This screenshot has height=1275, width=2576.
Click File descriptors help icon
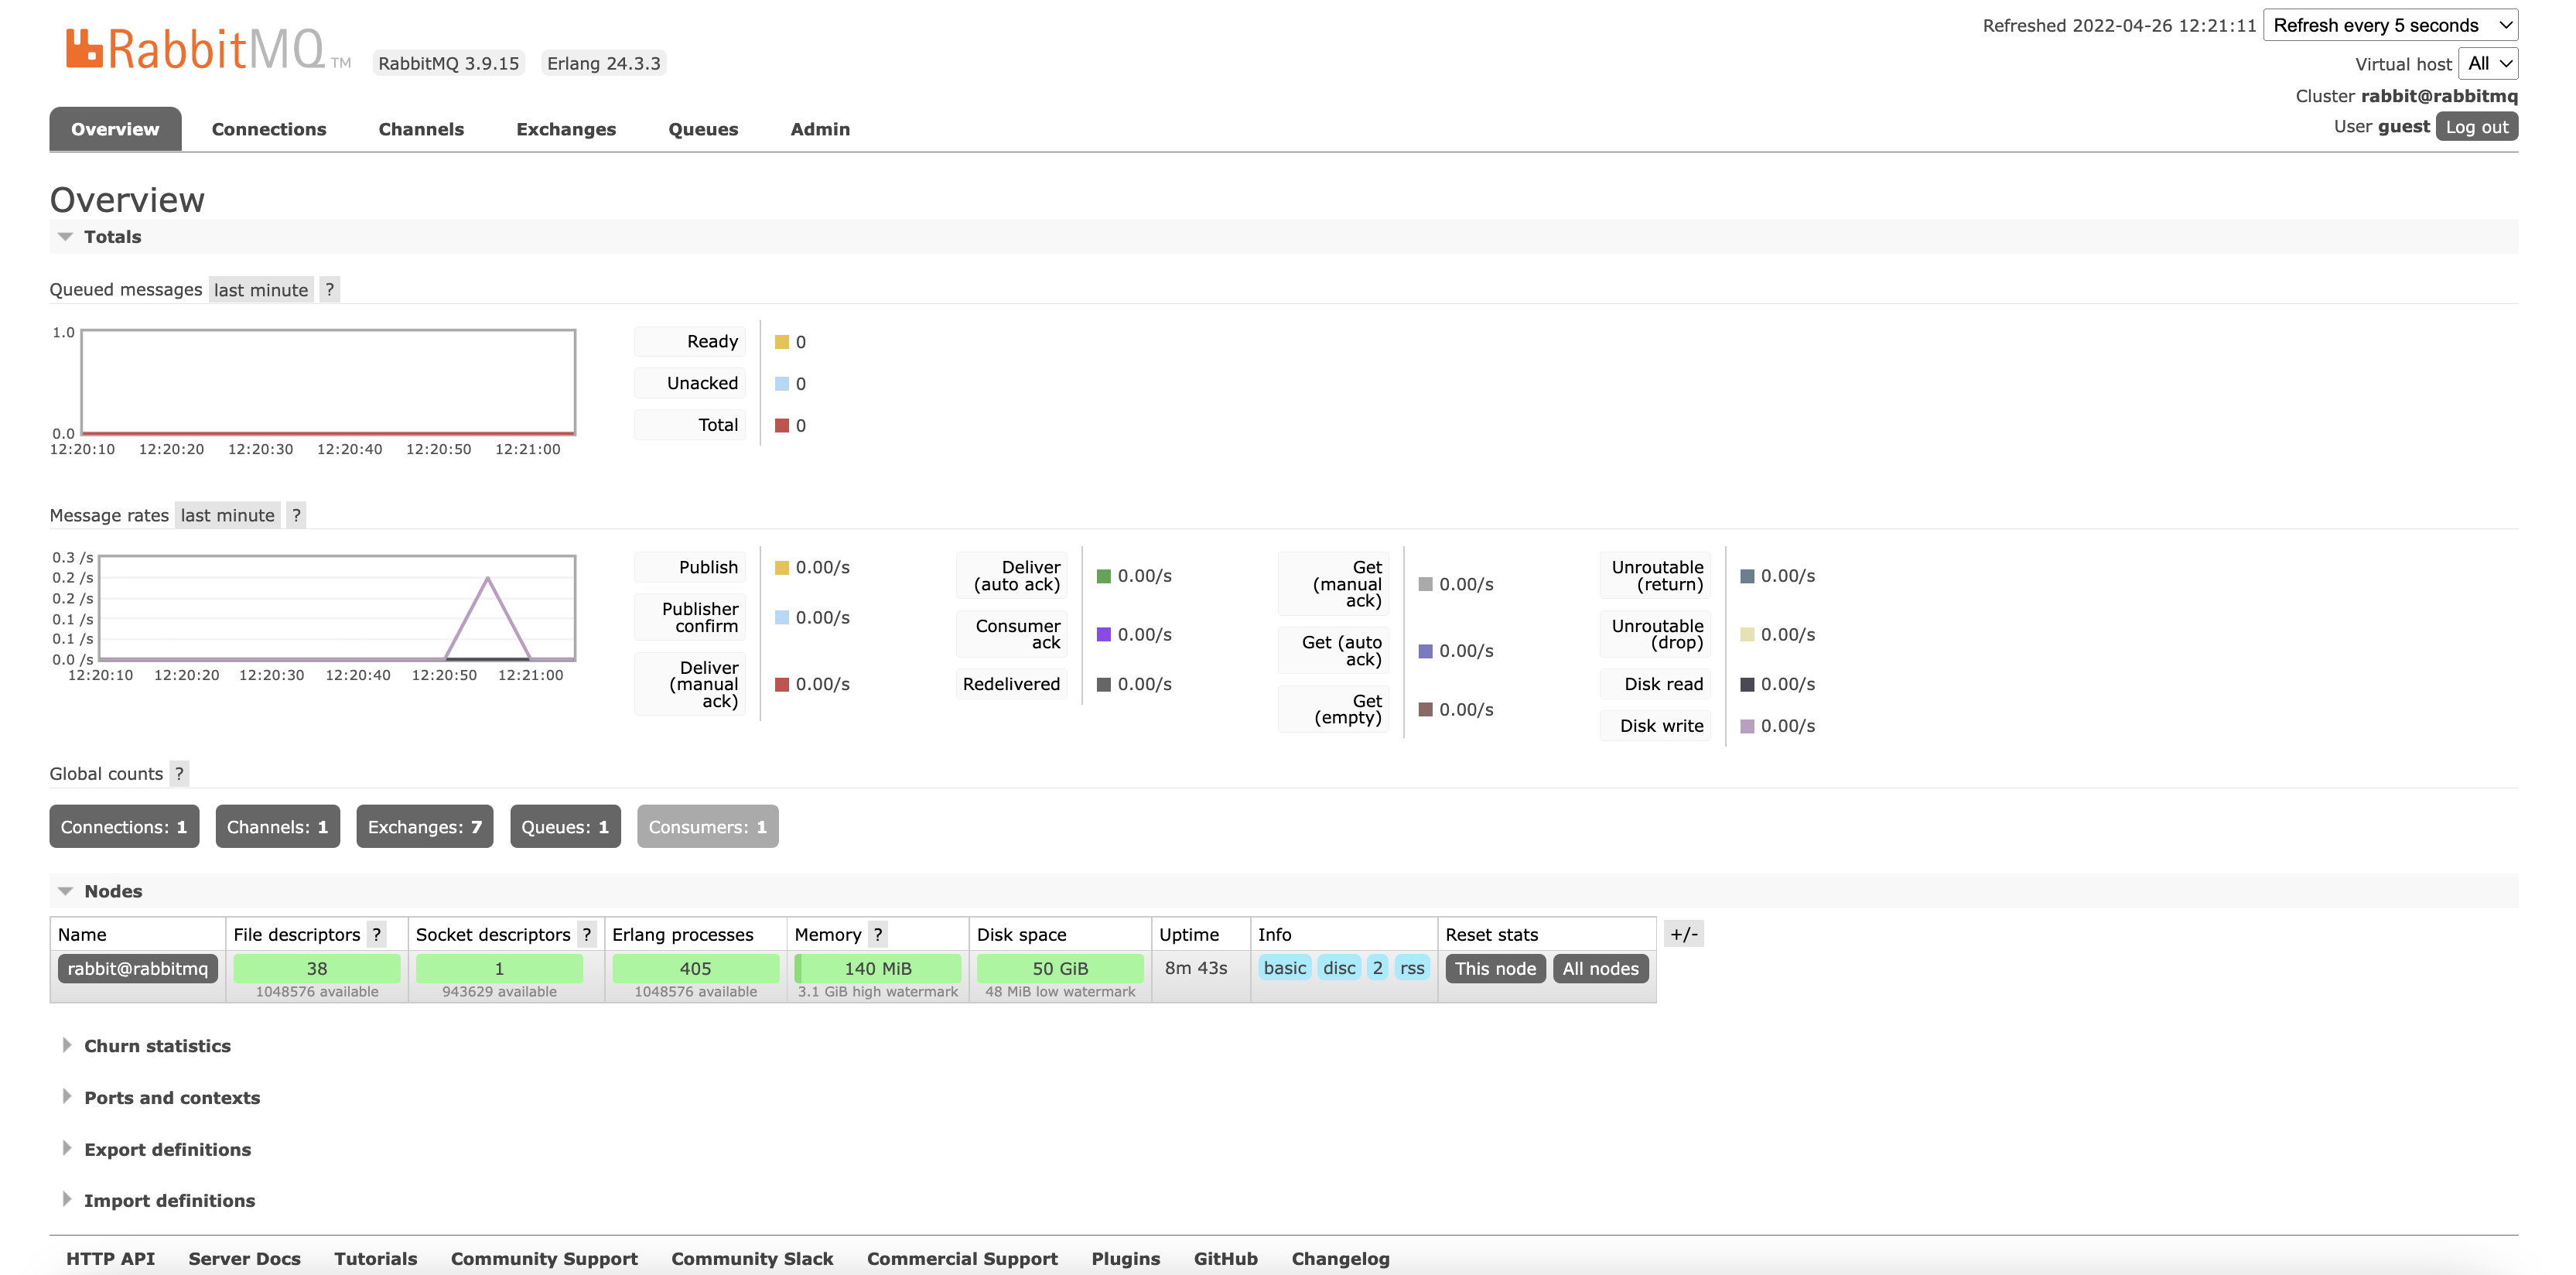coord(377,934)
